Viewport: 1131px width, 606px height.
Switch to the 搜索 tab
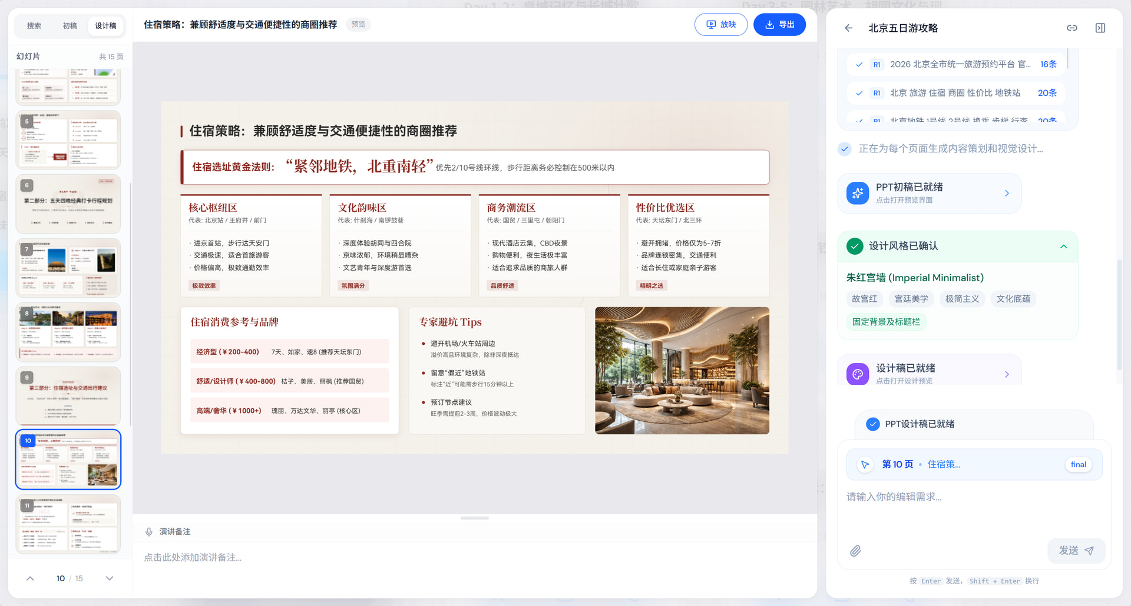34,26
